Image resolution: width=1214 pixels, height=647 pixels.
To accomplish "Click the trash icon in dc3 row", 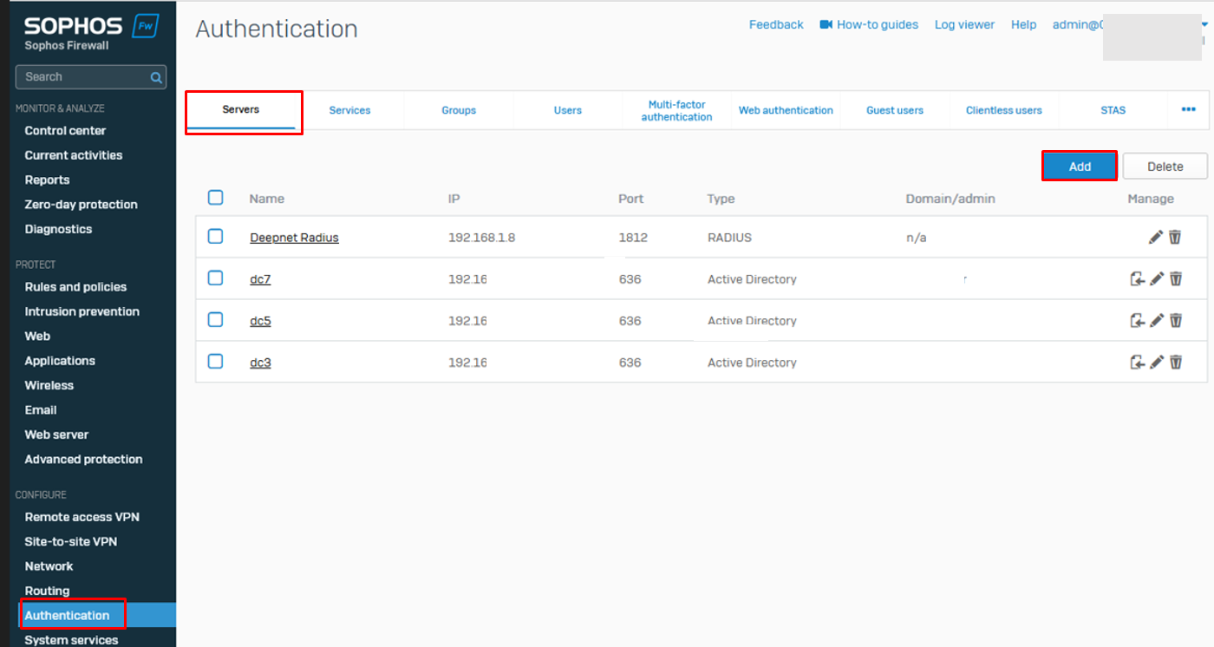I will tap(1176, 363).
